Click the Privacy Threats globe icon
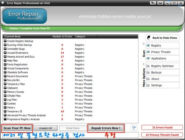This screenshot has height=140, width=185. (148, 52)
